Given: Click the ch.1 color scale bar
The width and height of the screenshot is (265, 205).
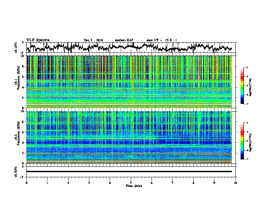Looking at the screenshot, I should (242, 86).
